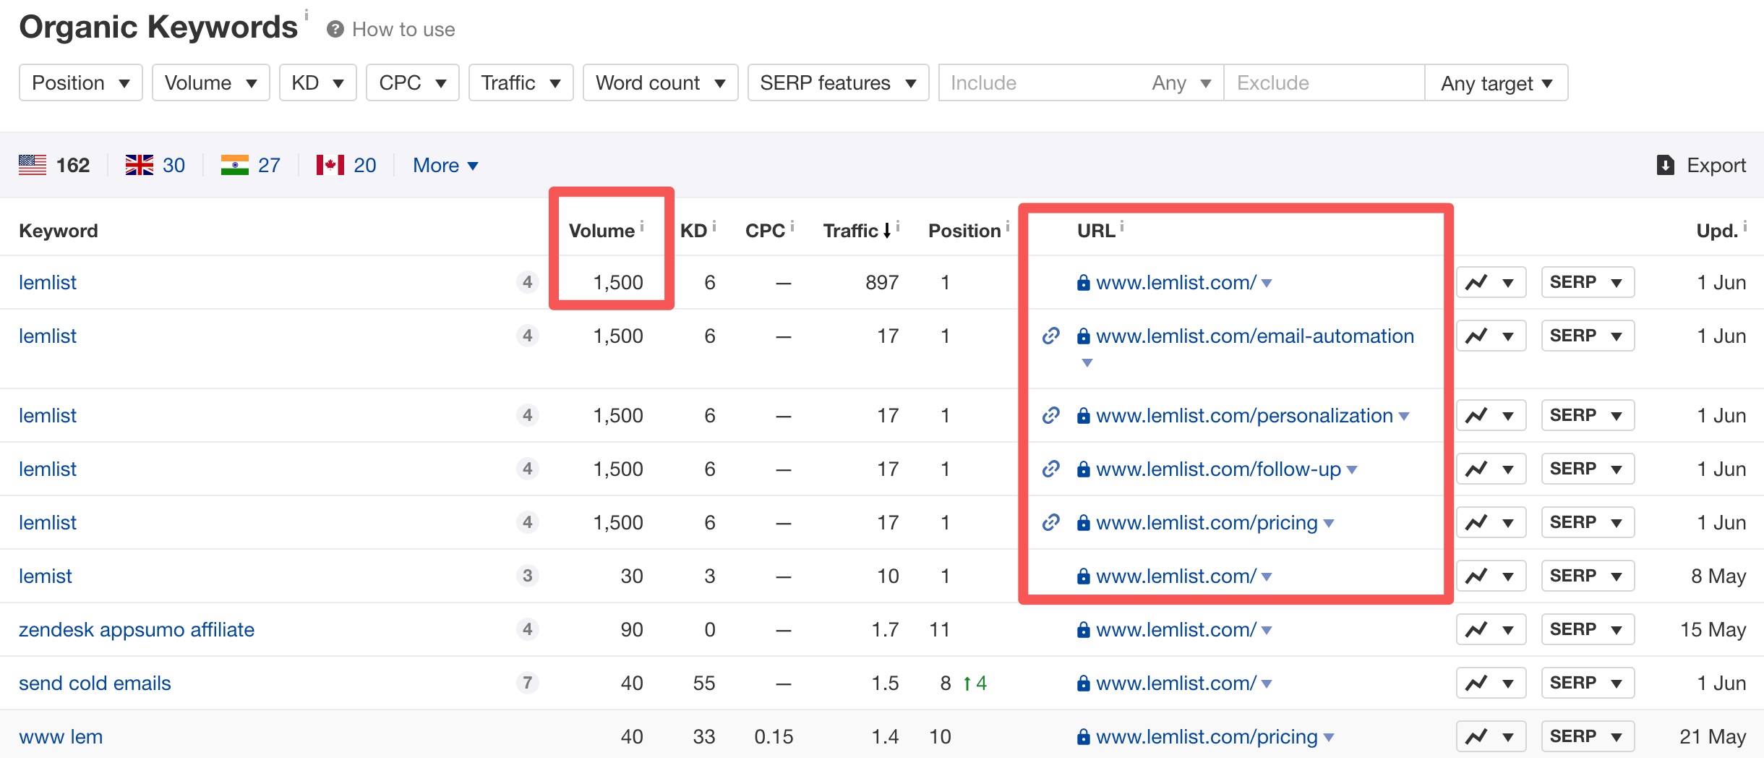Screen dimensions: 1764x758
Task: Open the lemist keyword link
Action: tap(46, 576)
